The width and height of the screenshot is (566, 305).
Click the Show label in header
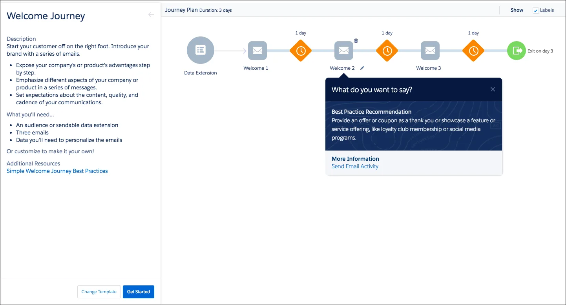[x=517, y=10]
